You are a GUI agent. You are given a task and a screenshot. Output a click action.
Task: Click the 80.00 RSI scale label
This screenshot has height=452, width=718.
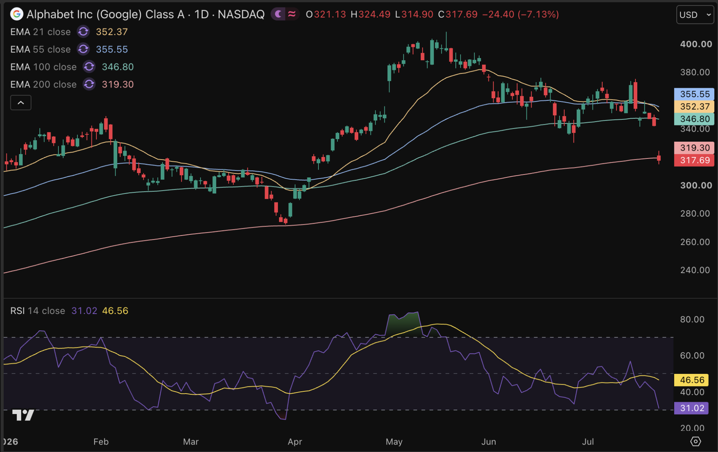(692, 319)
